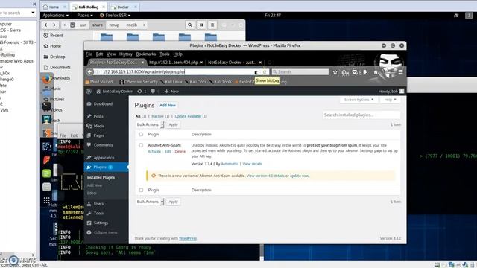This screenshot has height=268, width=477.
Task: Open Firefox Tools menu
Action: coord(164,54)
